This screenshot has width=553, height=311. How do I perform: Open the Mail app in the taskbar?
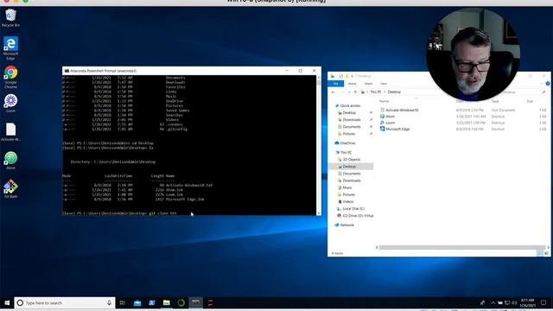point(137,303)
